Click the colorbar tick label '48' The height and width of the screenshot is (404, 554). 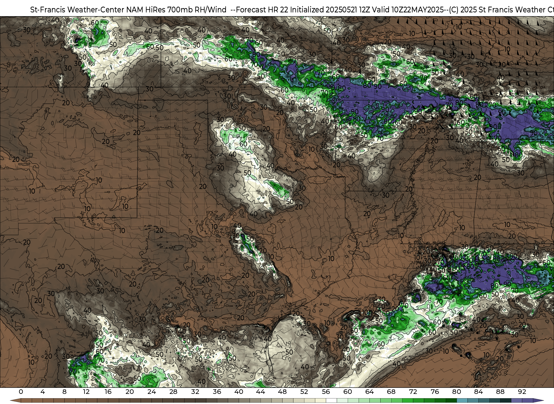point(282,392)
